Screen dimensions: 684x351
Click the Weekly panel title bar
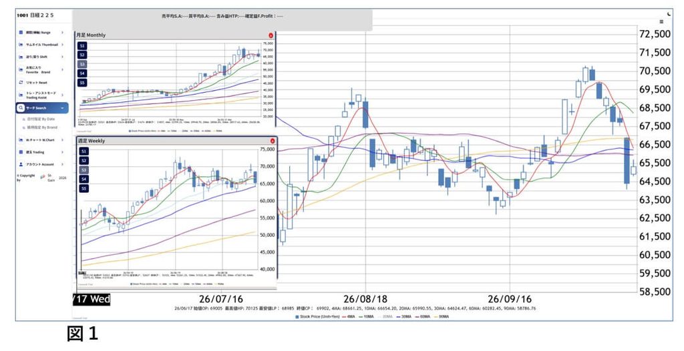point(176,141)
